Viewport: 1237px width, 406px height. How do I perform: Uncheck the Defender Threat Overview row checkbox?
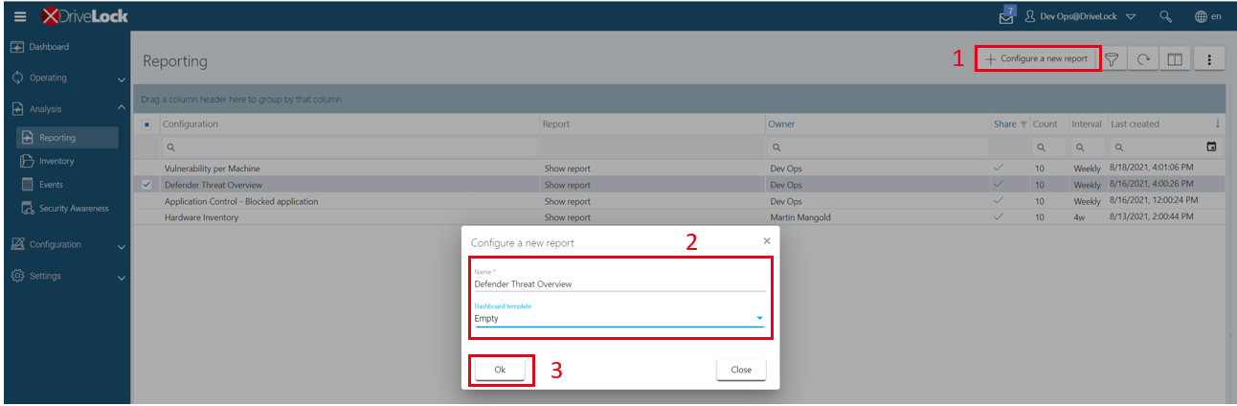tap(146, 185)
